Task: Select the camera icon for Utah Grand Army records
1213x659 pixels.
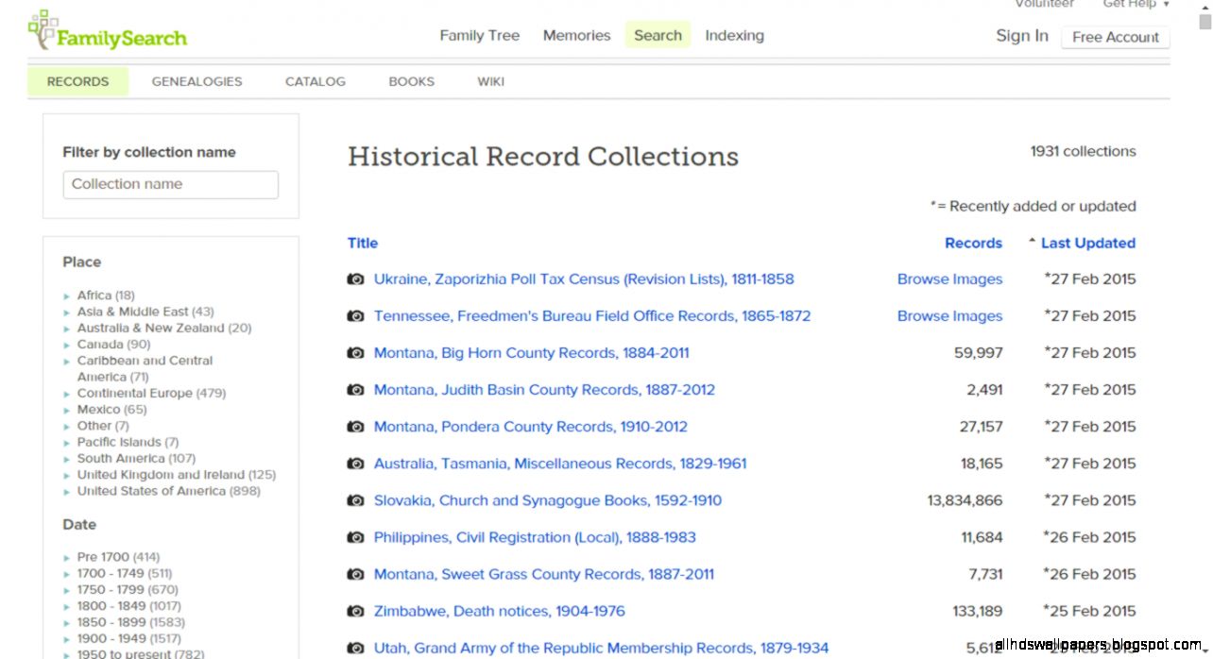Action: (x=355, y=648)
